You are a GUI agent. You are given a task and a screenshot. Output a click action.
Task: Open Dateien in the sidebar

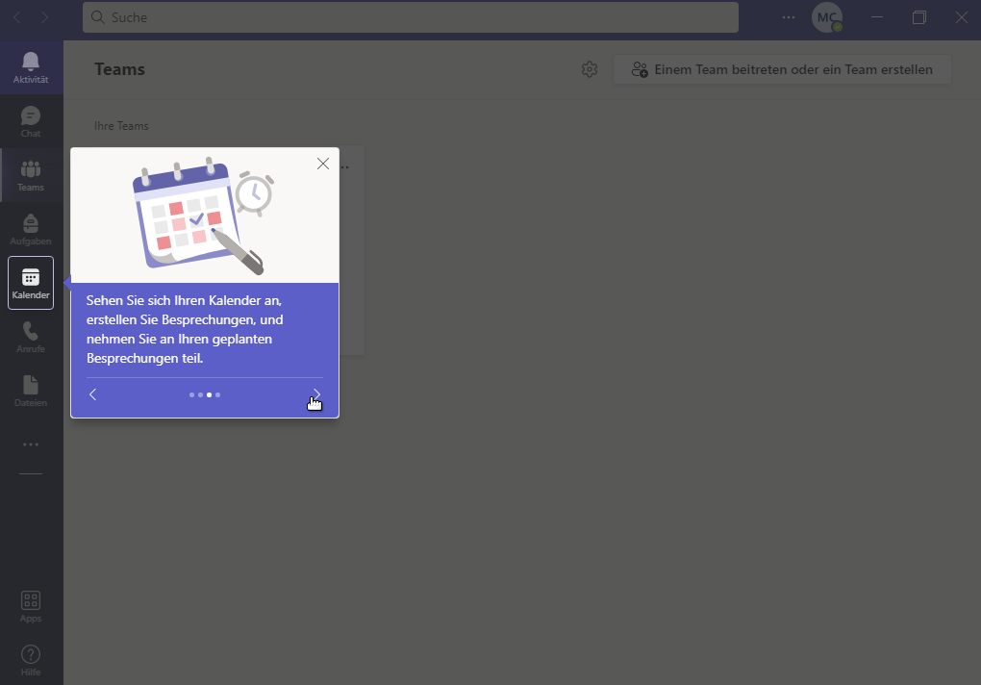[31, 391]
